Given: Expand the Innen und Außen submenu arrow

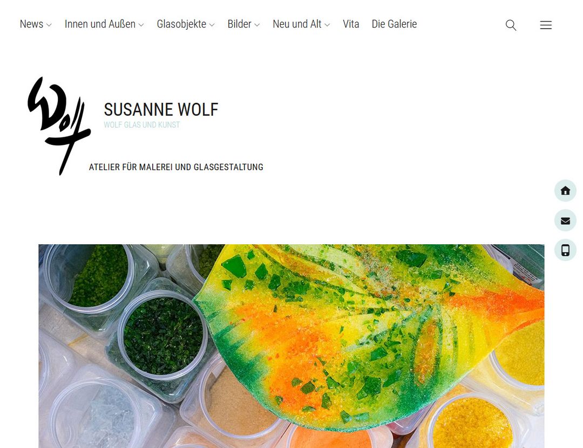Looking at the screenshot, I should [x=141, y=25].
